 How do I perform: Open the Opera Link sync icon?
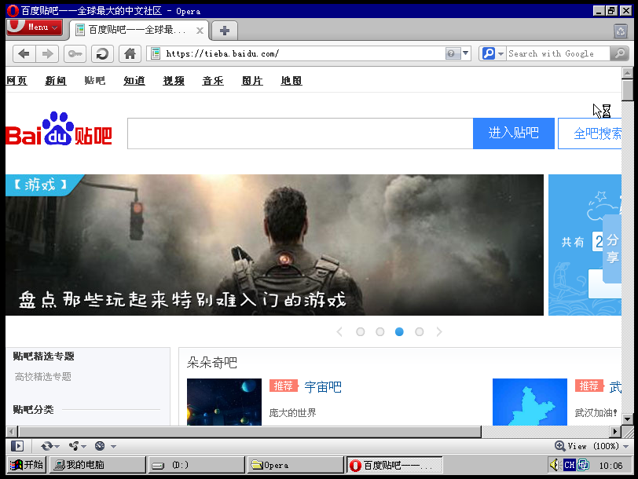tap(47, 446)
